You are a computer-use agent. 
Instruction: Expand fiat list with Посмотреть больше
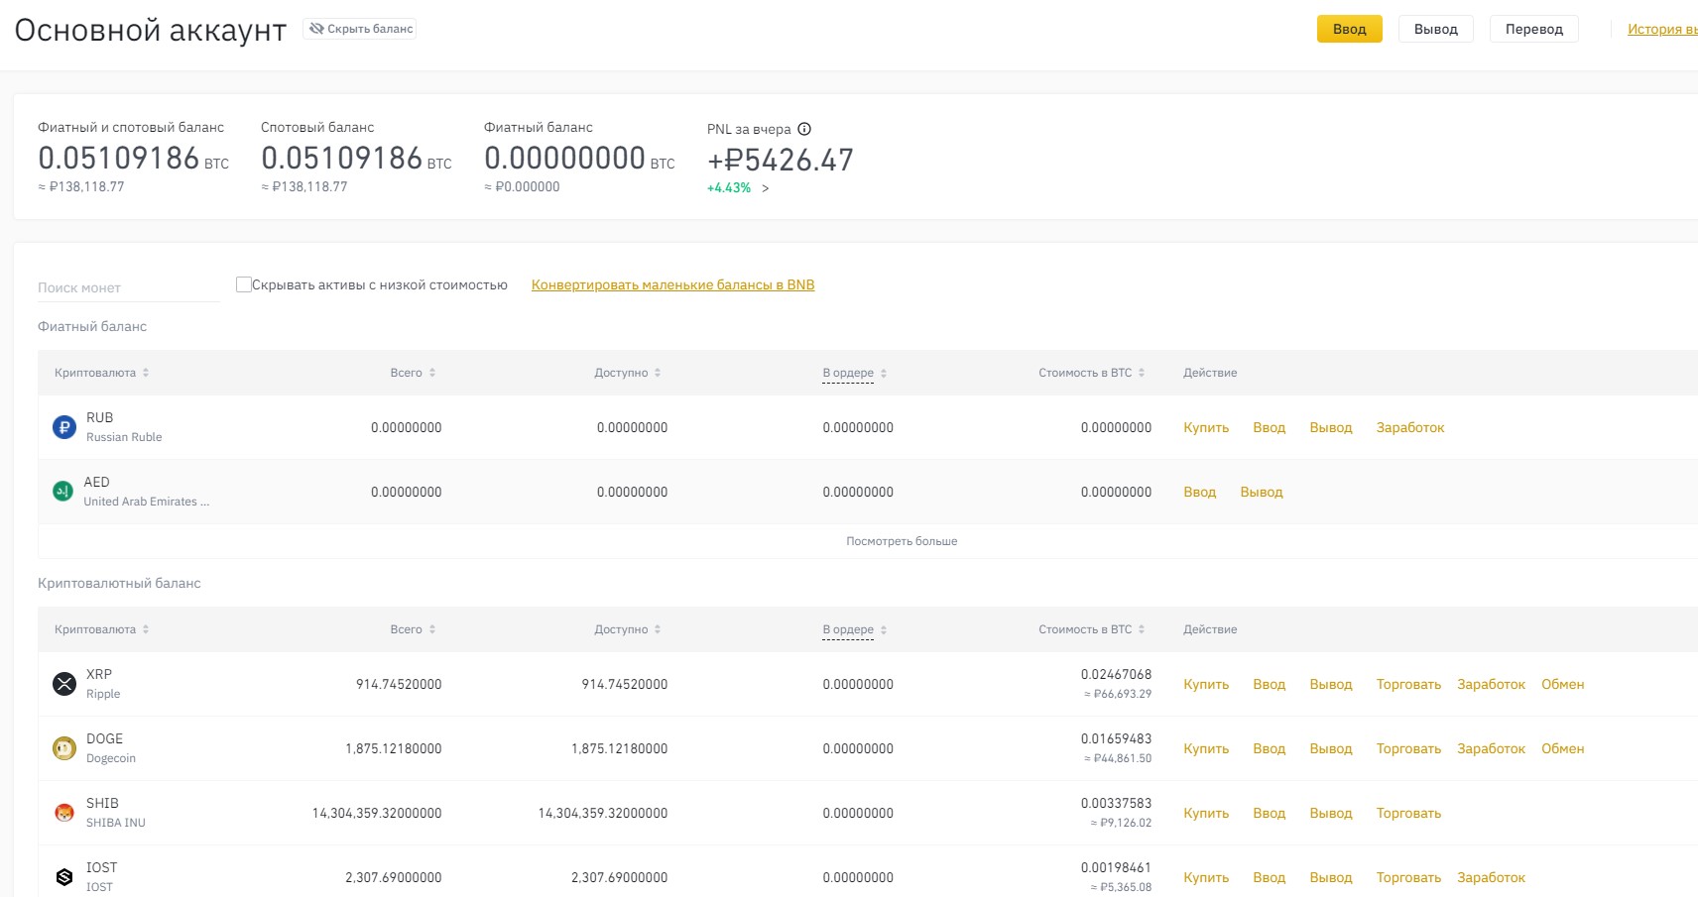tap(902, 541)
